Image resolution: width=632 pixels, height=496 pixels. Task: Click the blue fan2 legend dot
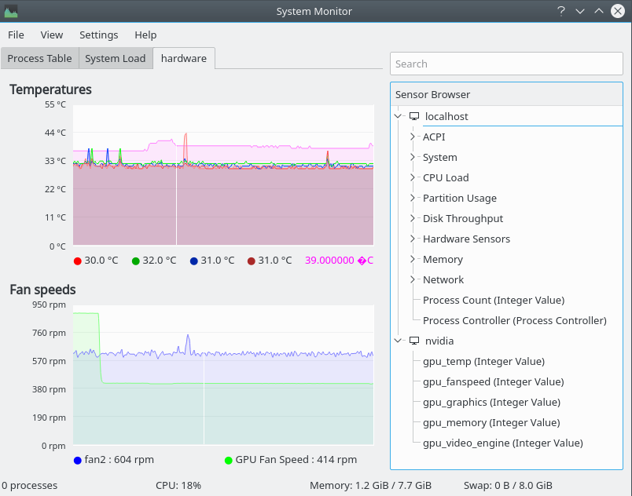pos(78,460)
